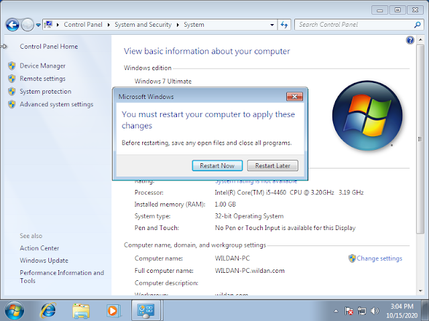
Task: Open Action Center from See also
Action: pyautogui.click(x=40, y=248)
